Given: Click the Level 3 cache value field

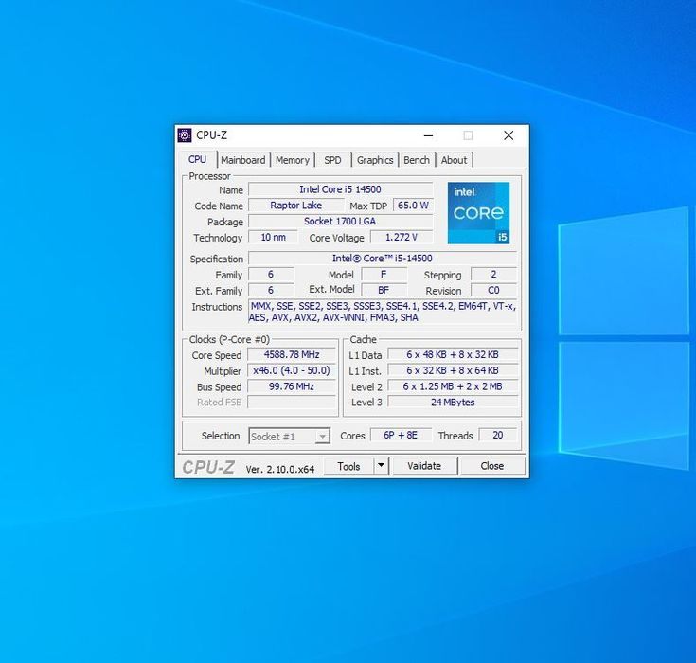Looking at the screenshot, I should [453, 403].
